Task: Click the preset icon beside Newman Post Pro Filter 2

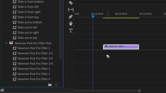Action: 15,69
